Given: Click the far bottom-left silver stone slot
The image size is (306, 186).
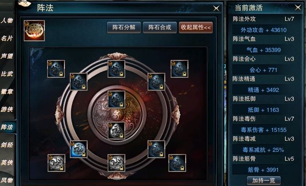Looking at the screenshot, I should click(x=56, y=163).
